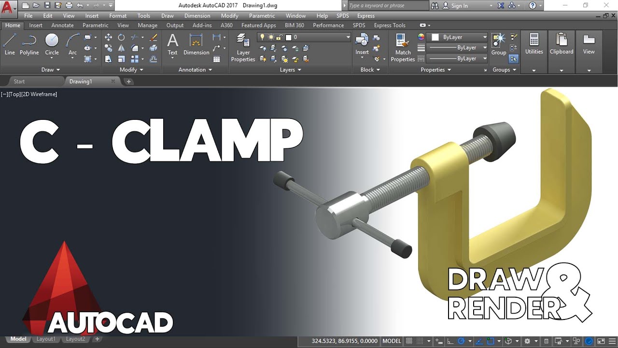
Task: Open the layer selection dropdown
Action: pyautogui.click(x=304, y=37)
